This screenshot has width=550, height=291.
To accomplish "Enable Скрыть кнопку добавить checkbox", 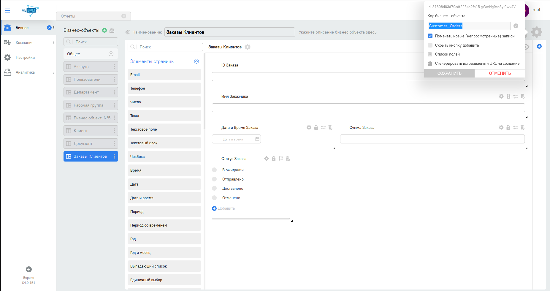I will [x=430, y=45].
